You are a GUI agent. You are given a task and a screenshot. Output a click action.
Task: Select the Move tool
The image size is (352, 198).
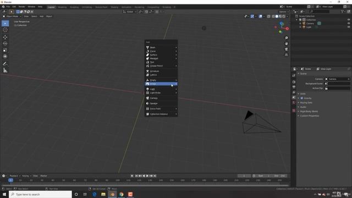[5, 37]
